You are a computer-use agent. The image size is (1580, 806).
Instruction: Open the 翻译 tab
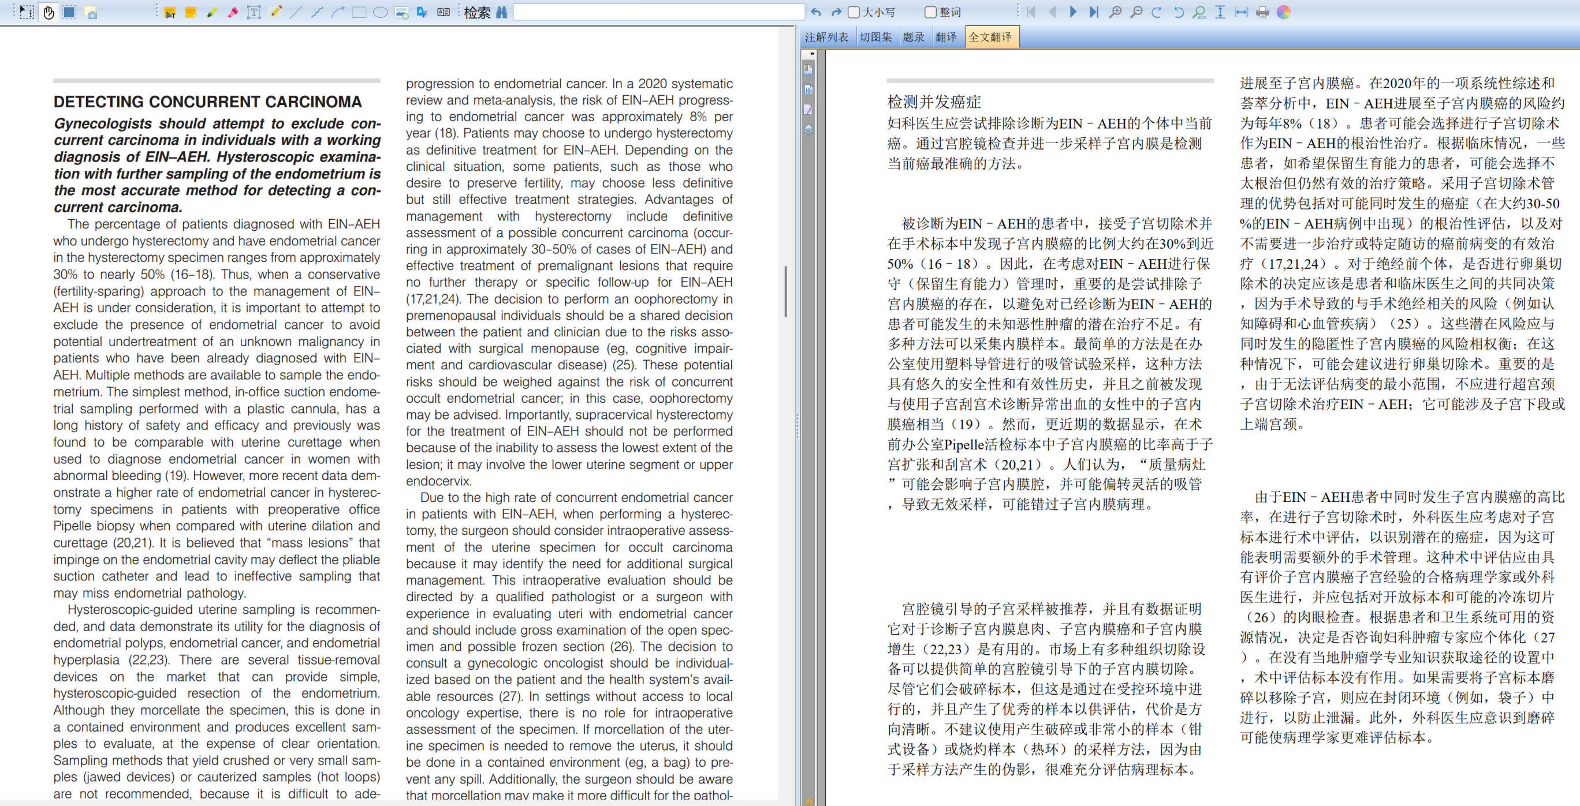tap(946, 38)
